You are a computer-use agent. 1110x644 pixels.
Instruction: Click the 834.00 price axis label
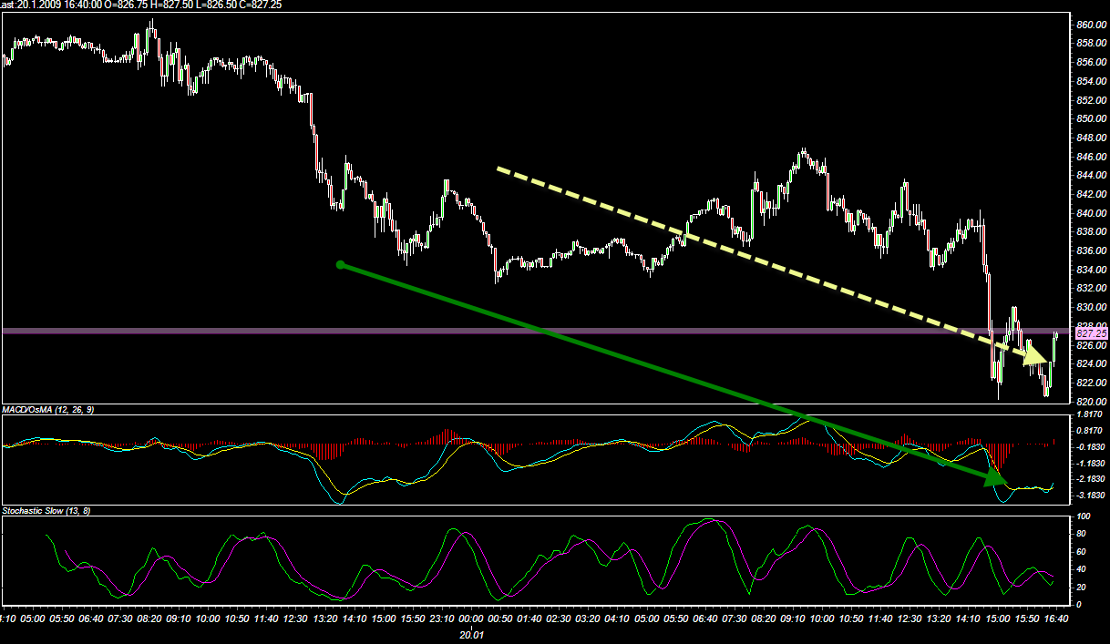point(1090,270)
